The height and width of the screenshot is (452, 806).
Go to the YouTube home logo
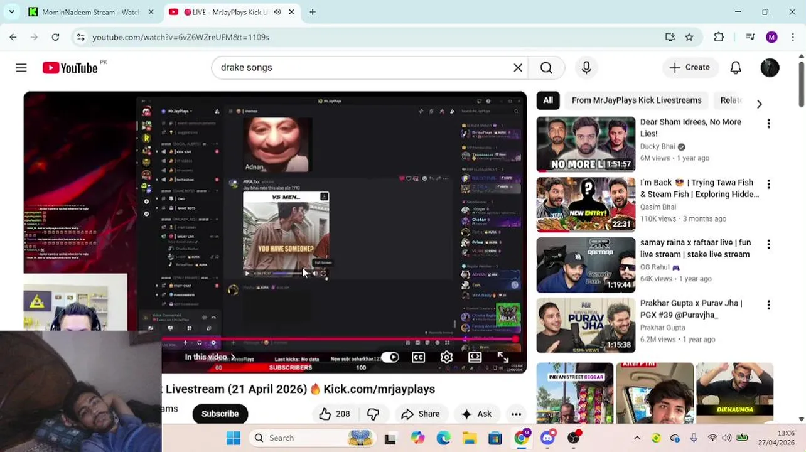point(70,68)
